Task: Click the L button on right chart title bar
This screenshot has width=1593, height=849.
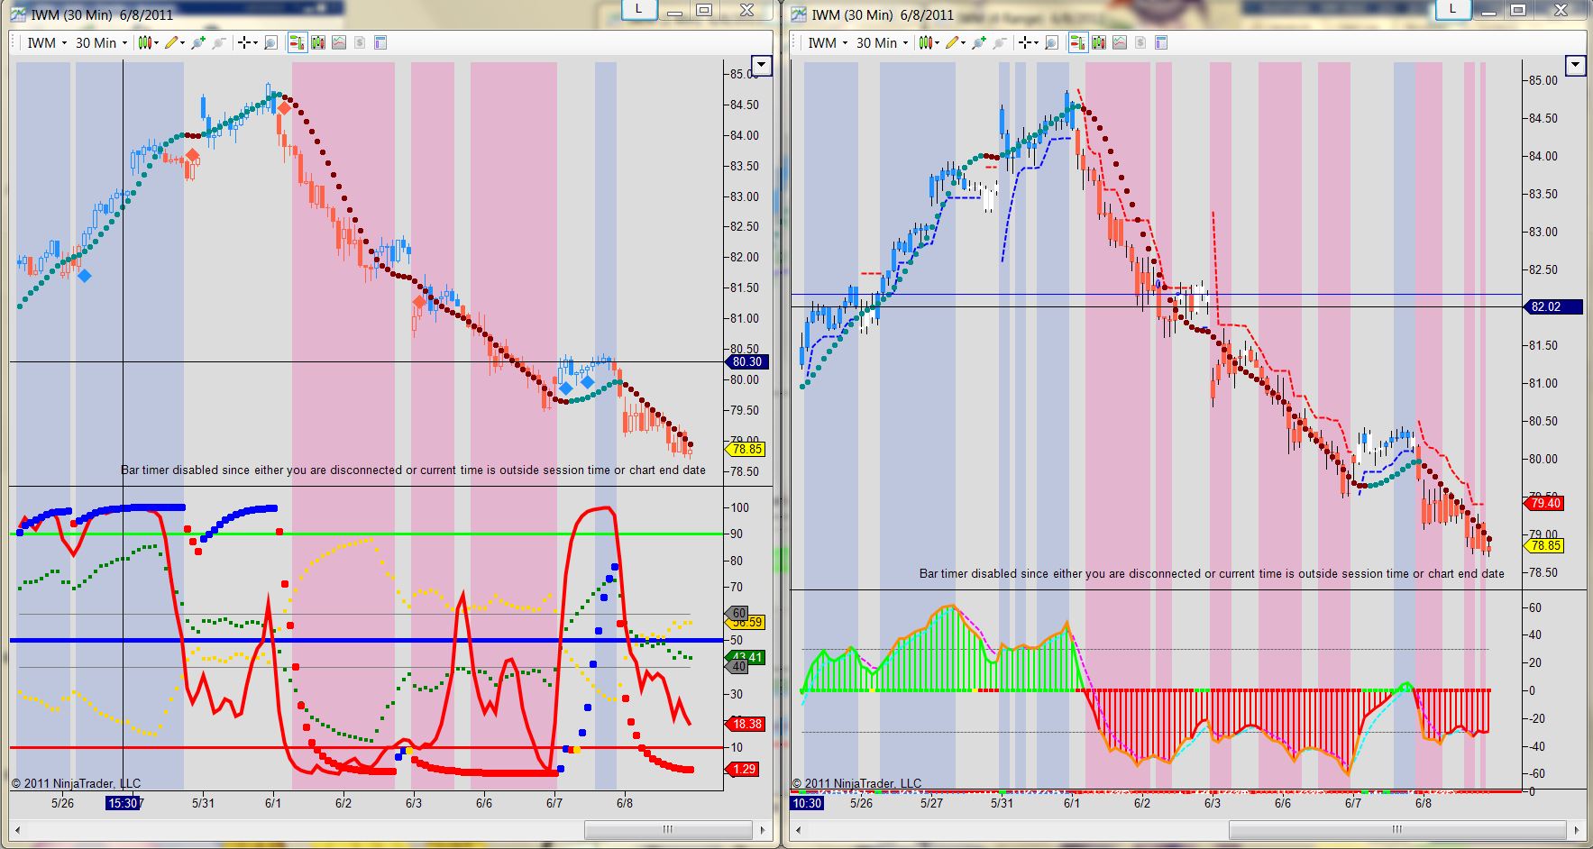Action: 1451,10
